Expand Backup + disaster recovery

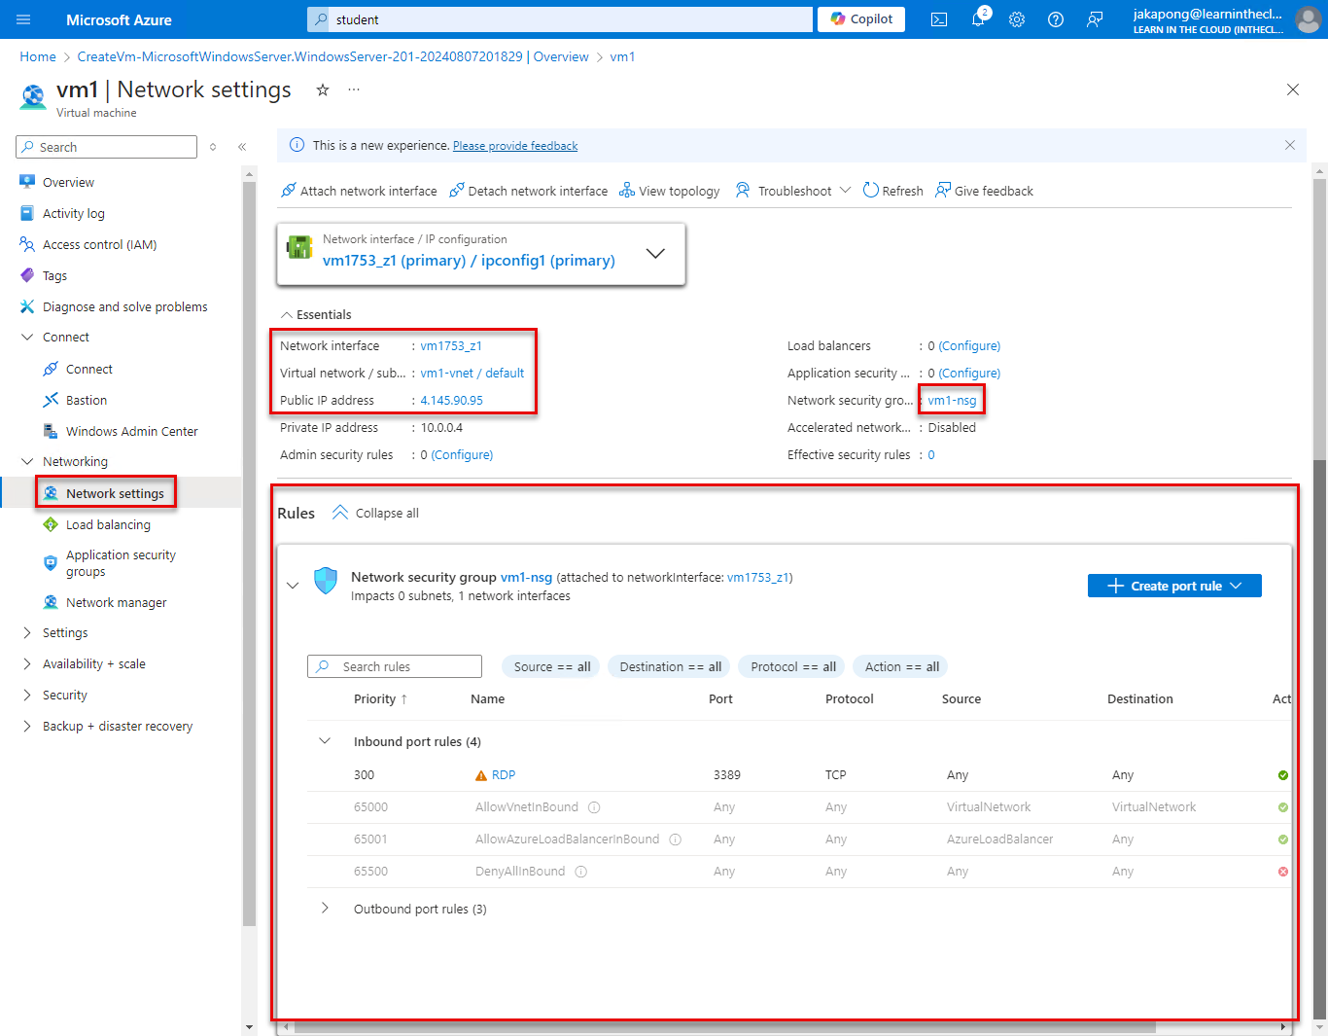(x=27, y=727)
